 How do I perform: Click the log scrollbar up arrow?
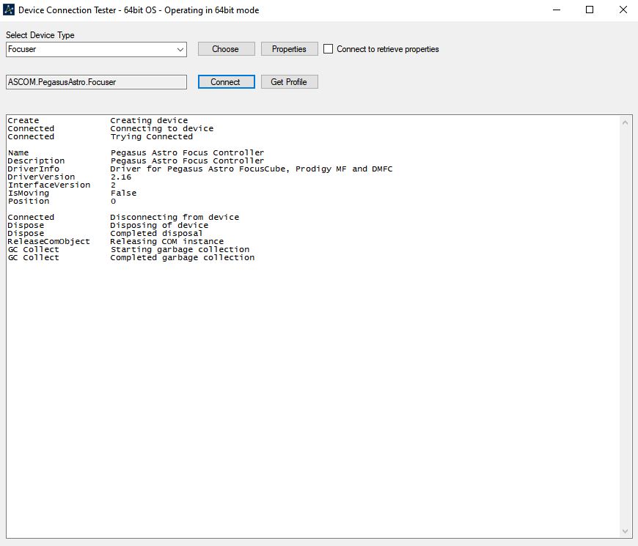tap(625, 123)
